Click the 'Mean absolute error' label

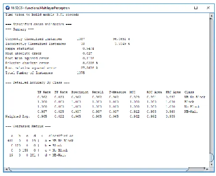click(x=23, y=53)
